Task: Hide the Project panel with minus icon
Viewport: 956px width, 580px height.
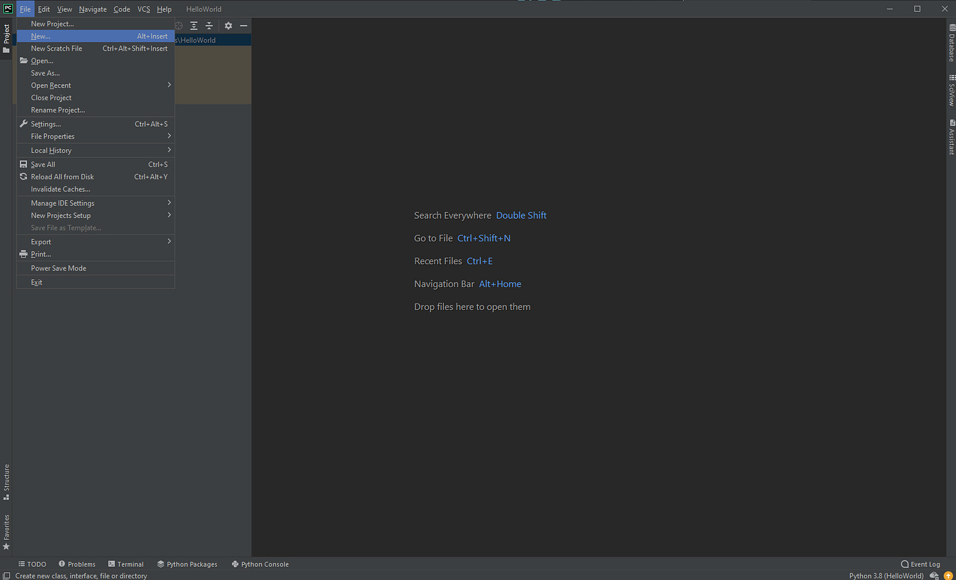Action: point(244,26)
